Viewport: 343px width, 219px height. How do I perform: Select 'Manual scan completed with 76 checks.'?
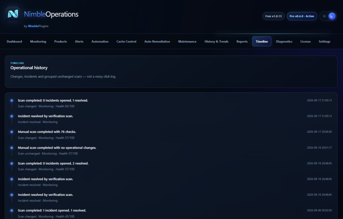click(47, 132)
